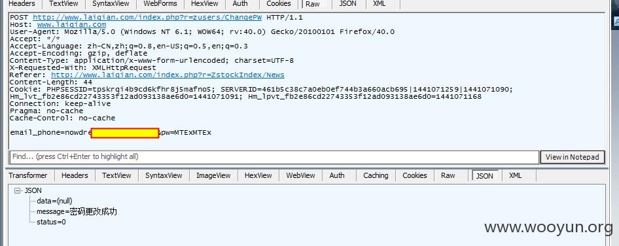619x246 pixels.
Task: Click the Pragma: no-cache line
Action: click(x=46, y=111)
